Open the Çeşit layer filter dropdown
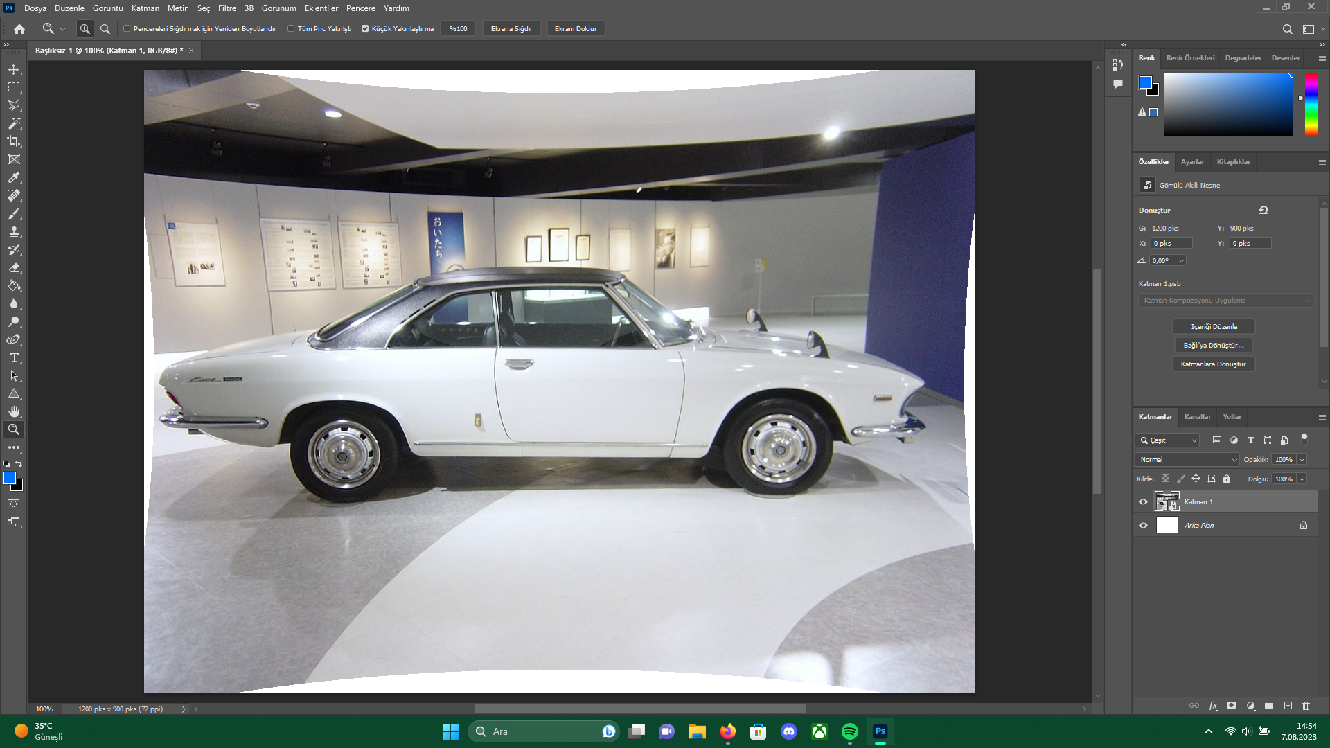 tap(1168, 440)
